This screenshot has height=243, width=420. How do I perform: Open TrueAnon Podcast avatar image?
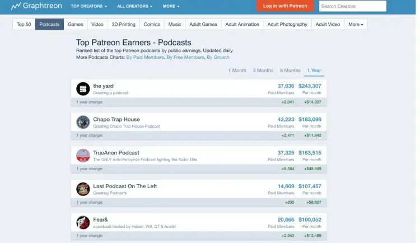click(83, 156)
